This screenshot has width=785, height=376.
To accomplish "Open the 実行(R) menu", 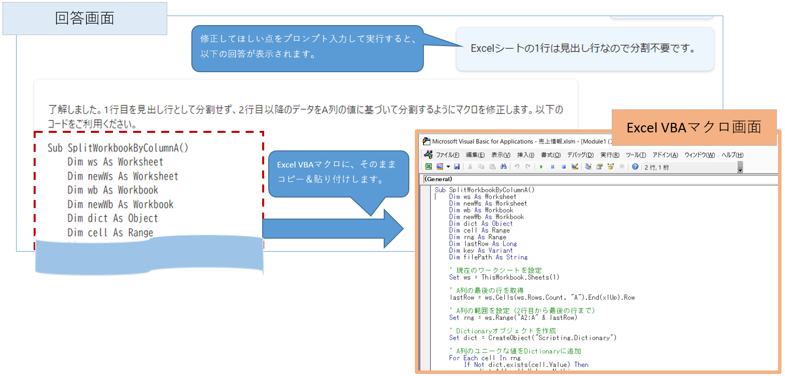I will tap(609, 155).
